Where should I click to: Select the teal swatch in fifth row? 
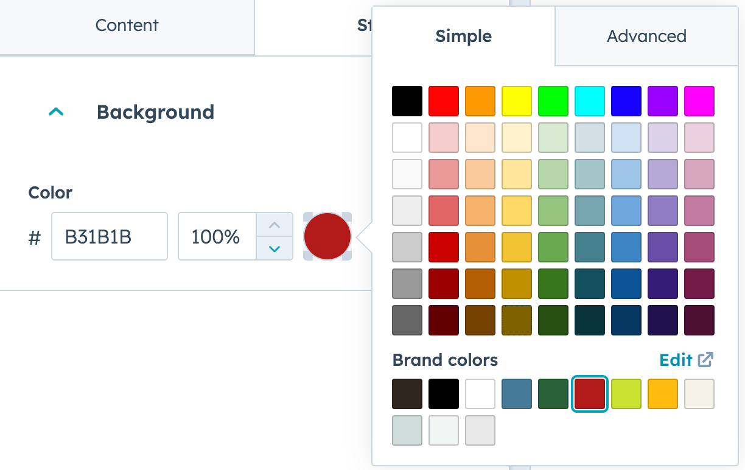pyautogui.click(x=590, y=247)
